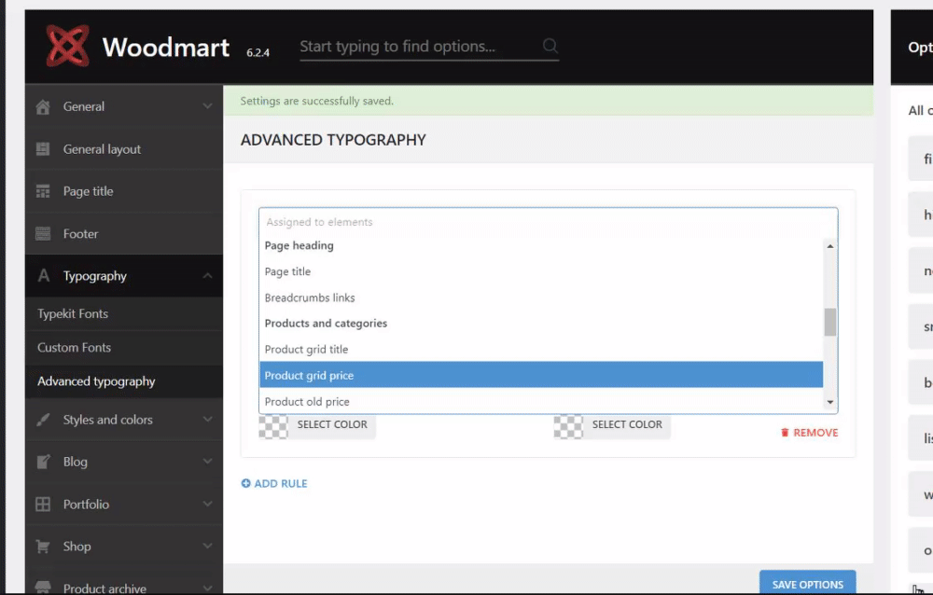Click the 6.2.4 version number
The width and height of the screenshot is (933, 595).
click(258, 52)
